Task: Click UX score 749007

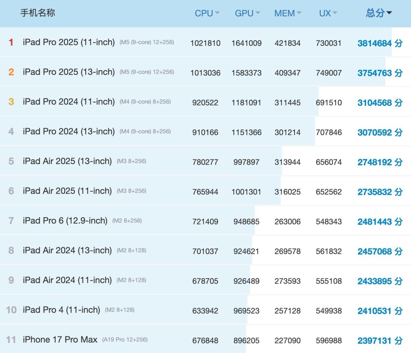Action: point(329,73)
